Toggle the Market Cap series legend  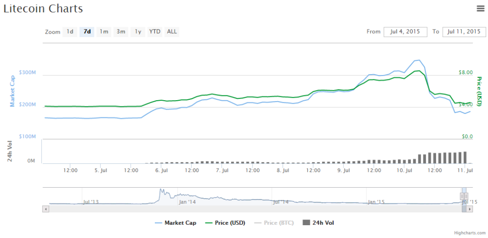tap(175, 223)
